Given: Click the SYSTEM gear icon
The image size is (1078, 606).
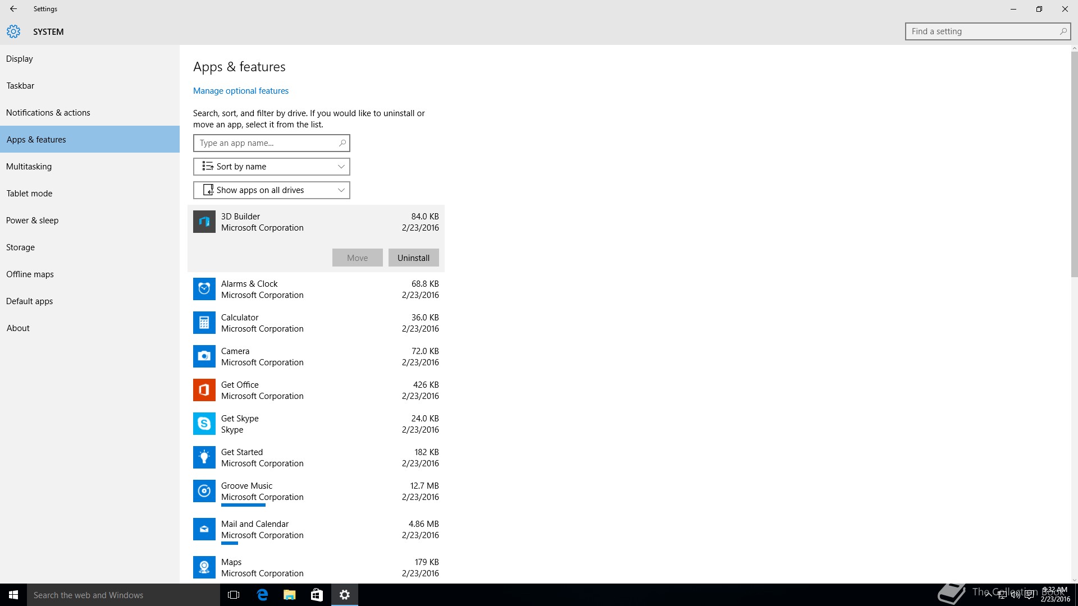Looking at the screenshot, I should click(13, 31).
